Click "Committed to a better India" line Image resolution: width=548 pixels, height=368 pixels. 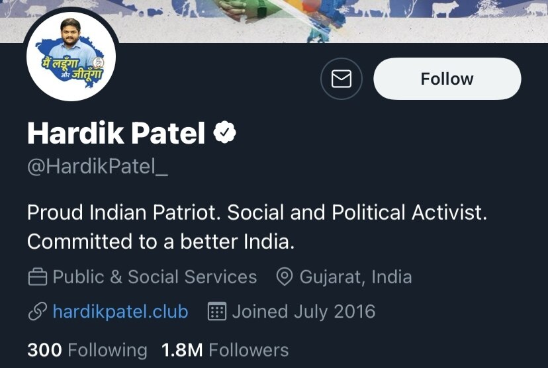point(160,242)
